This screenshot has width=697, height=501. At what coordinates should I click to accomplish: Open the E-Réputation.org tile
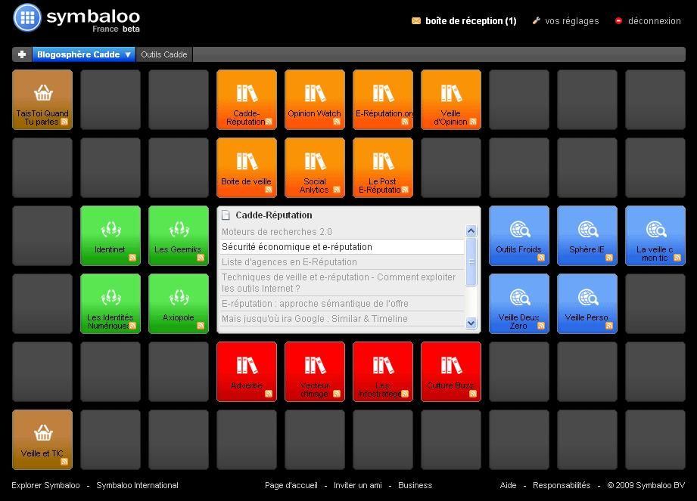coord(383,100)
